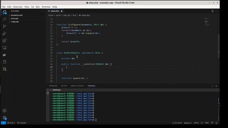Switch to the PROBLEMS panel tab
Viewport: 228px width, 128px height.
(x=53, y=86)
